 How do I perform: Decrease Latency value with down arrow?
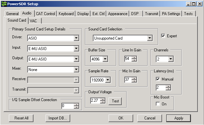pyautogui.click(x=168, y=89)
